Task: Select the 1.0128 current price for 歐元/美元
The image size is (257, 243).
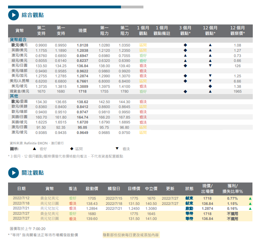Action: pos(82,45)
